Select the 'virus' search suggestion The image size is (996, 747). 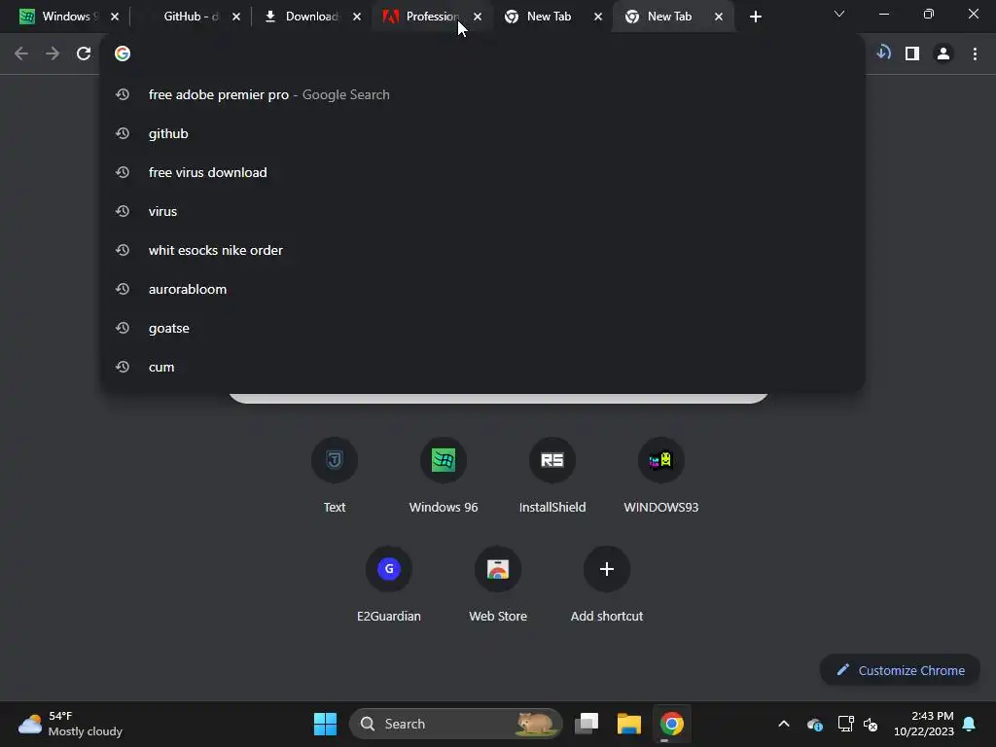482,211
